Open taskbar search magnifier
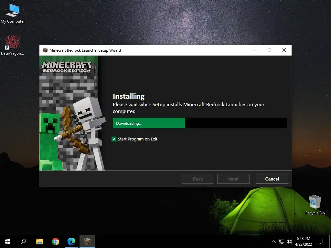331x248 pixels. click(23, 242)
